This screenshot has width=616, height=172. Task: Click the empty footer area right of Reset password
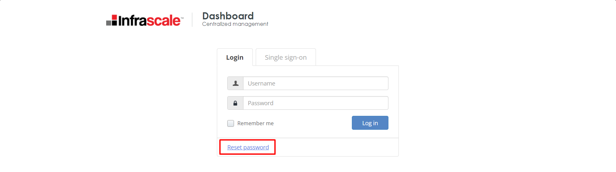[337, 147]
